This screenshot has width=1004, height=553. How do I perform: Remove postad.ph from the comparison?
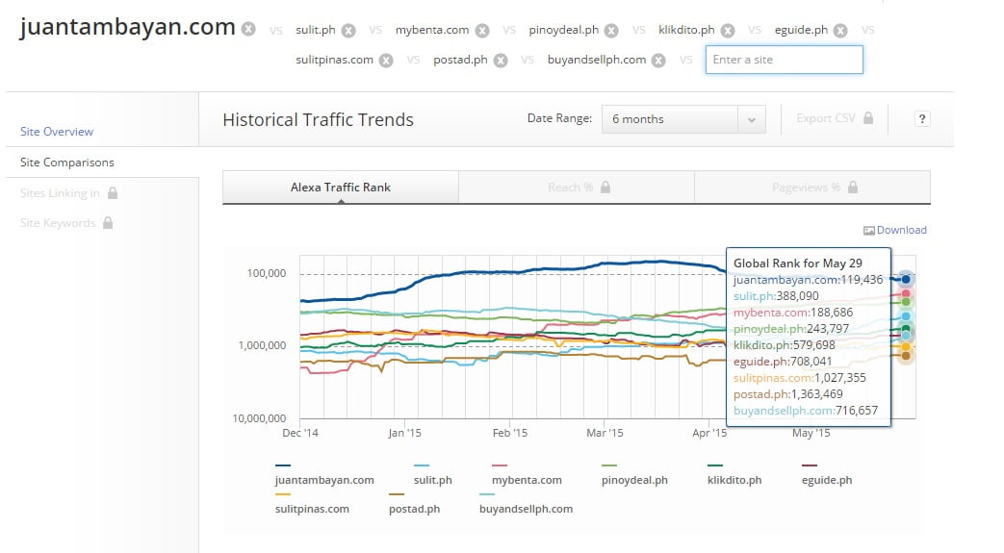501,61
